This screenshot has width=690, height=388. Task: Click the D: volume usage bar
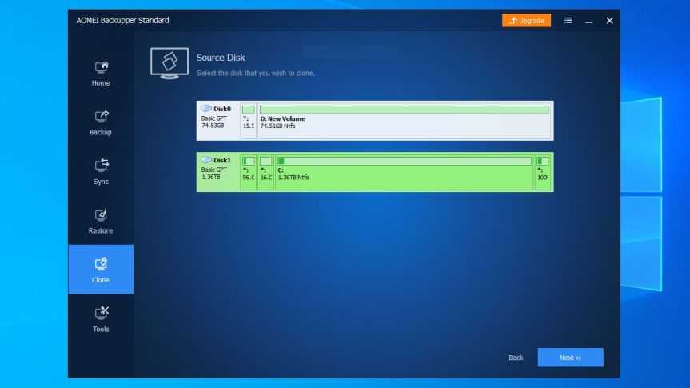pyautogui.click(x=405, y=110)
